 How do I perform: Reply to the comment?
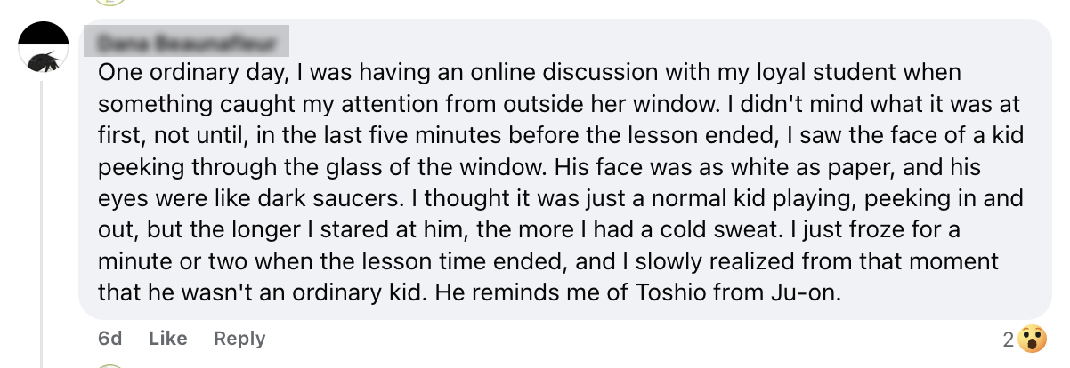point(239,339)
